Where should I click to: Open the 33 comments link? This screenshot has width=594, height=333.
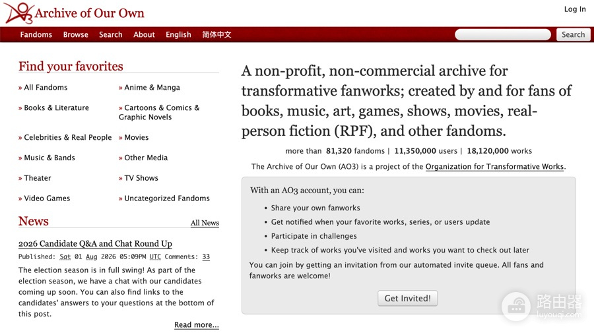[x=206, y=257]
